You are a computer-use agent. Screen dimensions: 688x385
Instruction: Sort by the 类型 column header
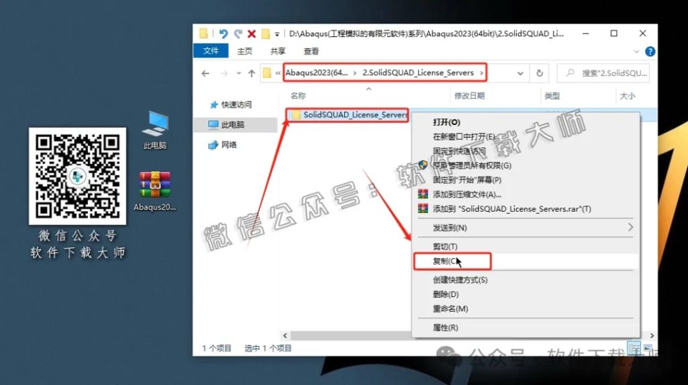coord(552,95)
